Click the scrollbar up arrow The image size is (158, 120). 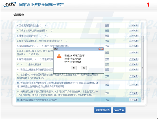143,24
